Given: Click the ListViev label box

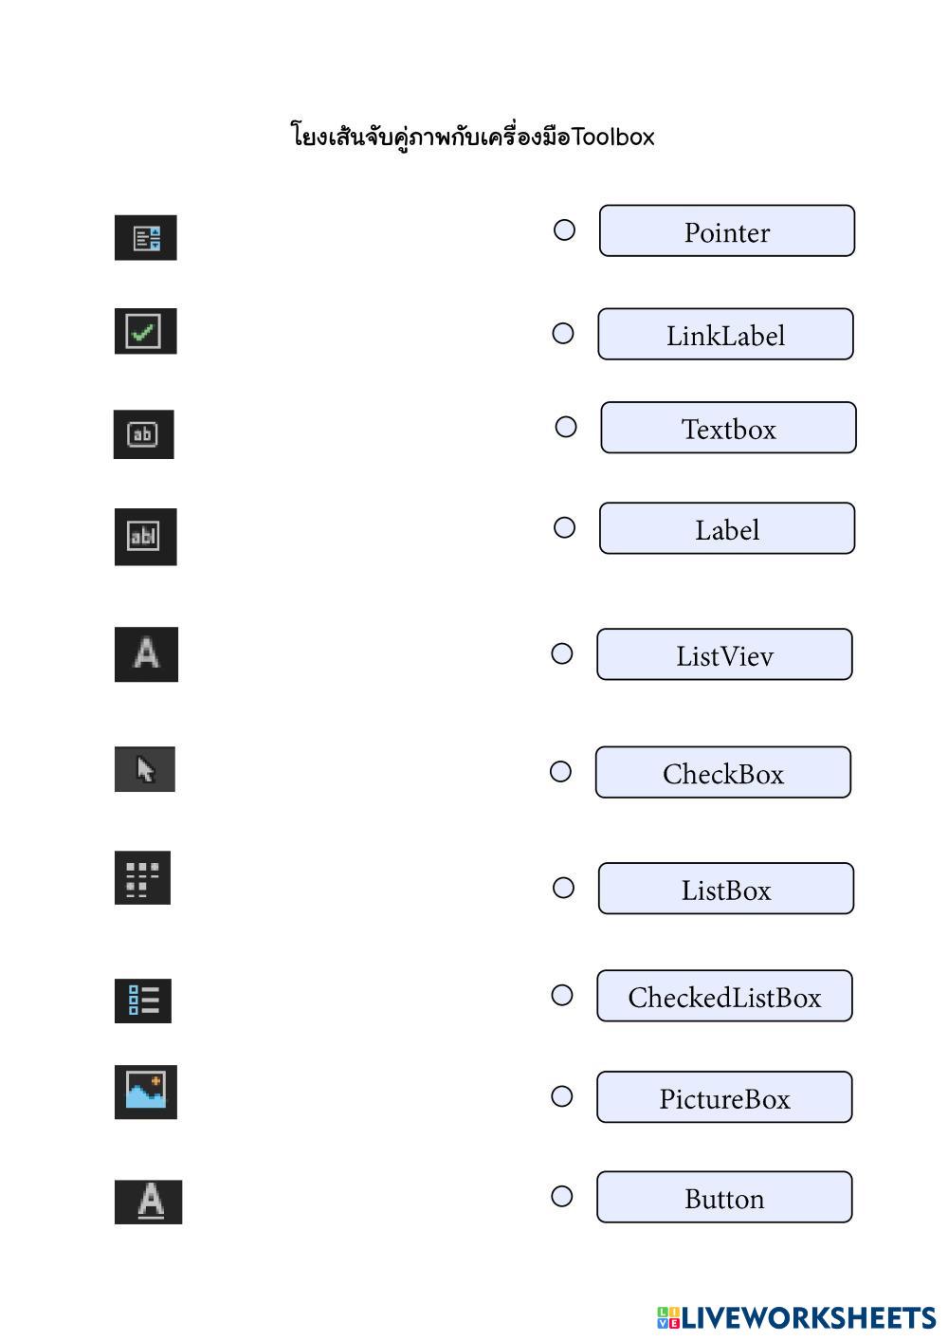Looking at the screenshot, I should point(724,654).
